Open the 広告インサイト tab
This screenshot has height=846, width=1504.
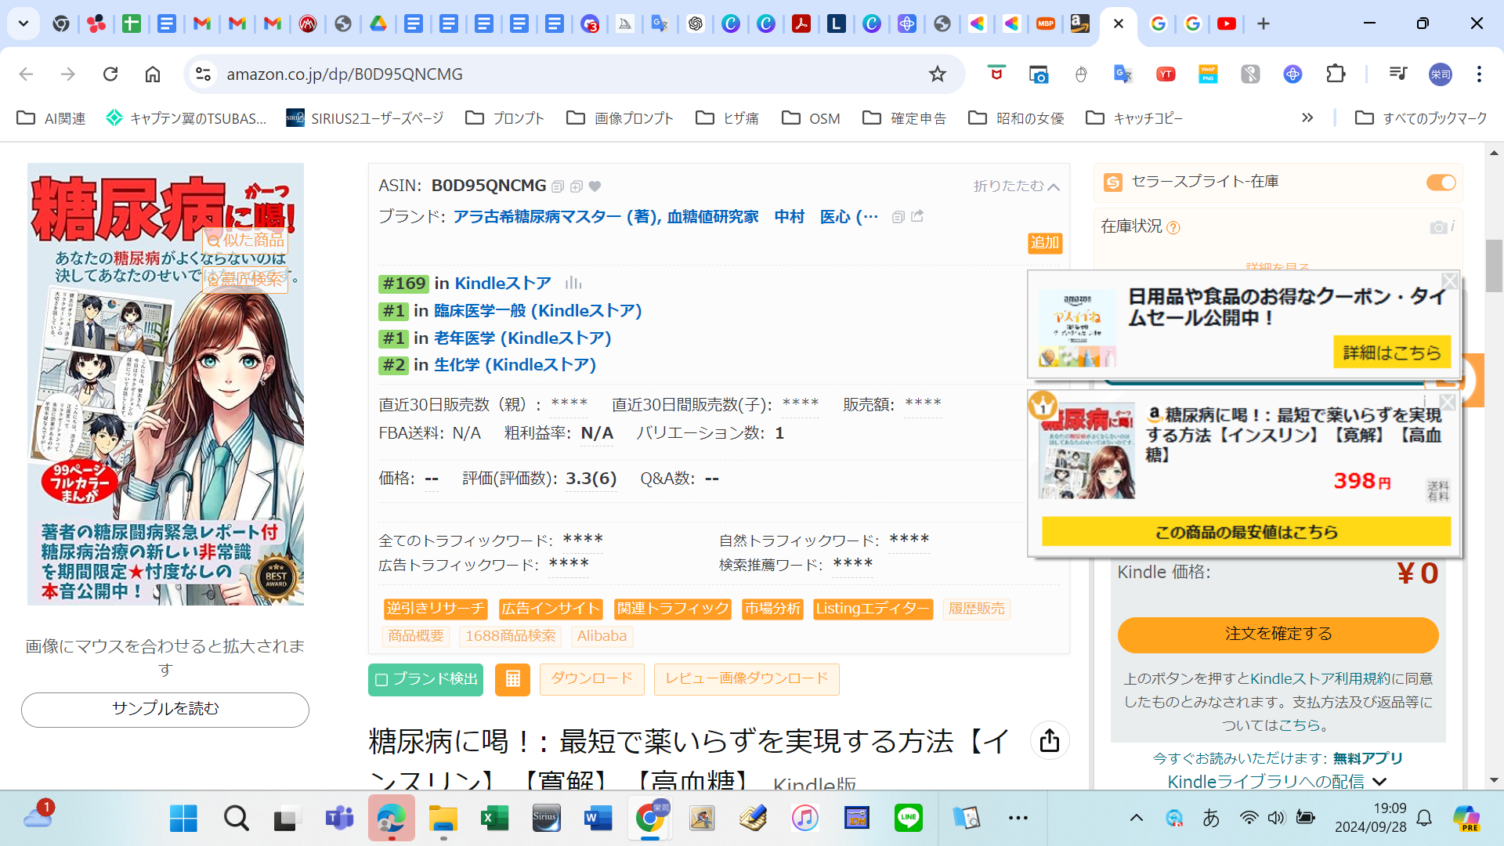[551, 609]
